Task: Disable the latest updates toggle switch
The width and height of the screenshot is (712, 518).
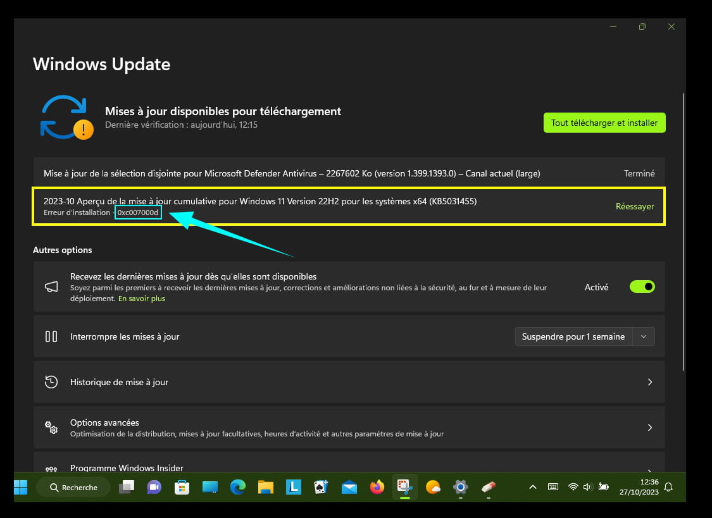Action: click(642, 287)
